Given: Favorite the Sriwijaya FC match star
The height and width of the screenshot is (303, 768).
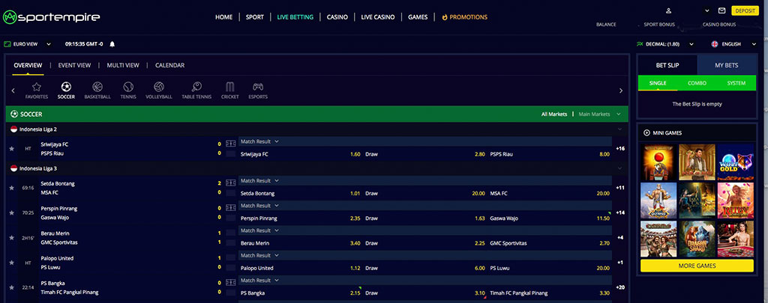Looking at the screenshot, I should pyautogui.click(x=12, y=149).
